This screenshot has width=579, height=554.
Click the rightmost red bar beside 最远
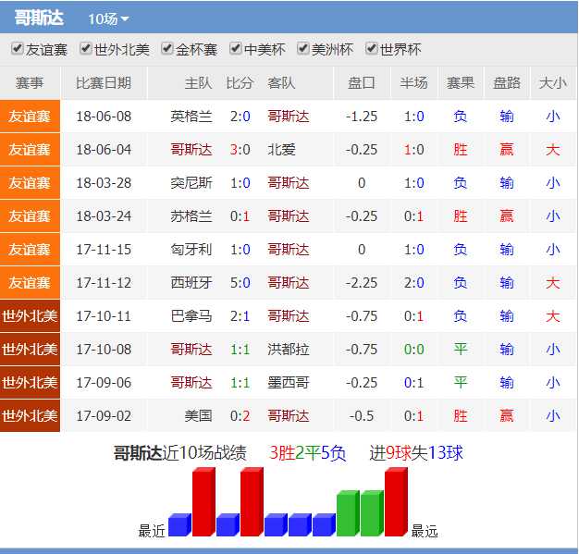pyautogui.click(x=396, y=503)
